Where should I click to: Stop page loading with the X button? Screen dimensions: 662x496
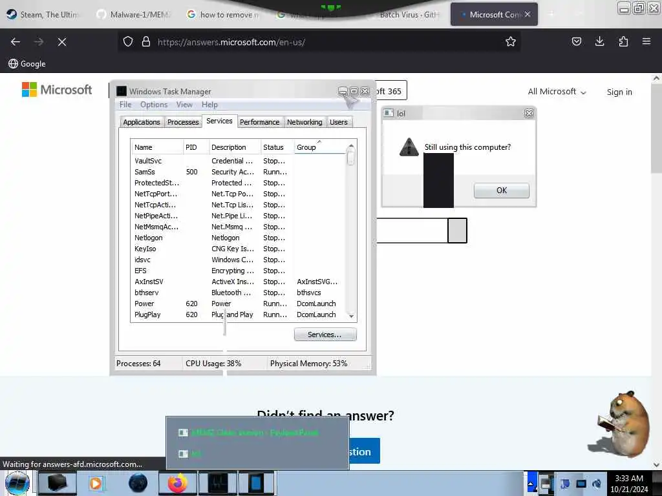pyautogui.click(x=62, y=42)
